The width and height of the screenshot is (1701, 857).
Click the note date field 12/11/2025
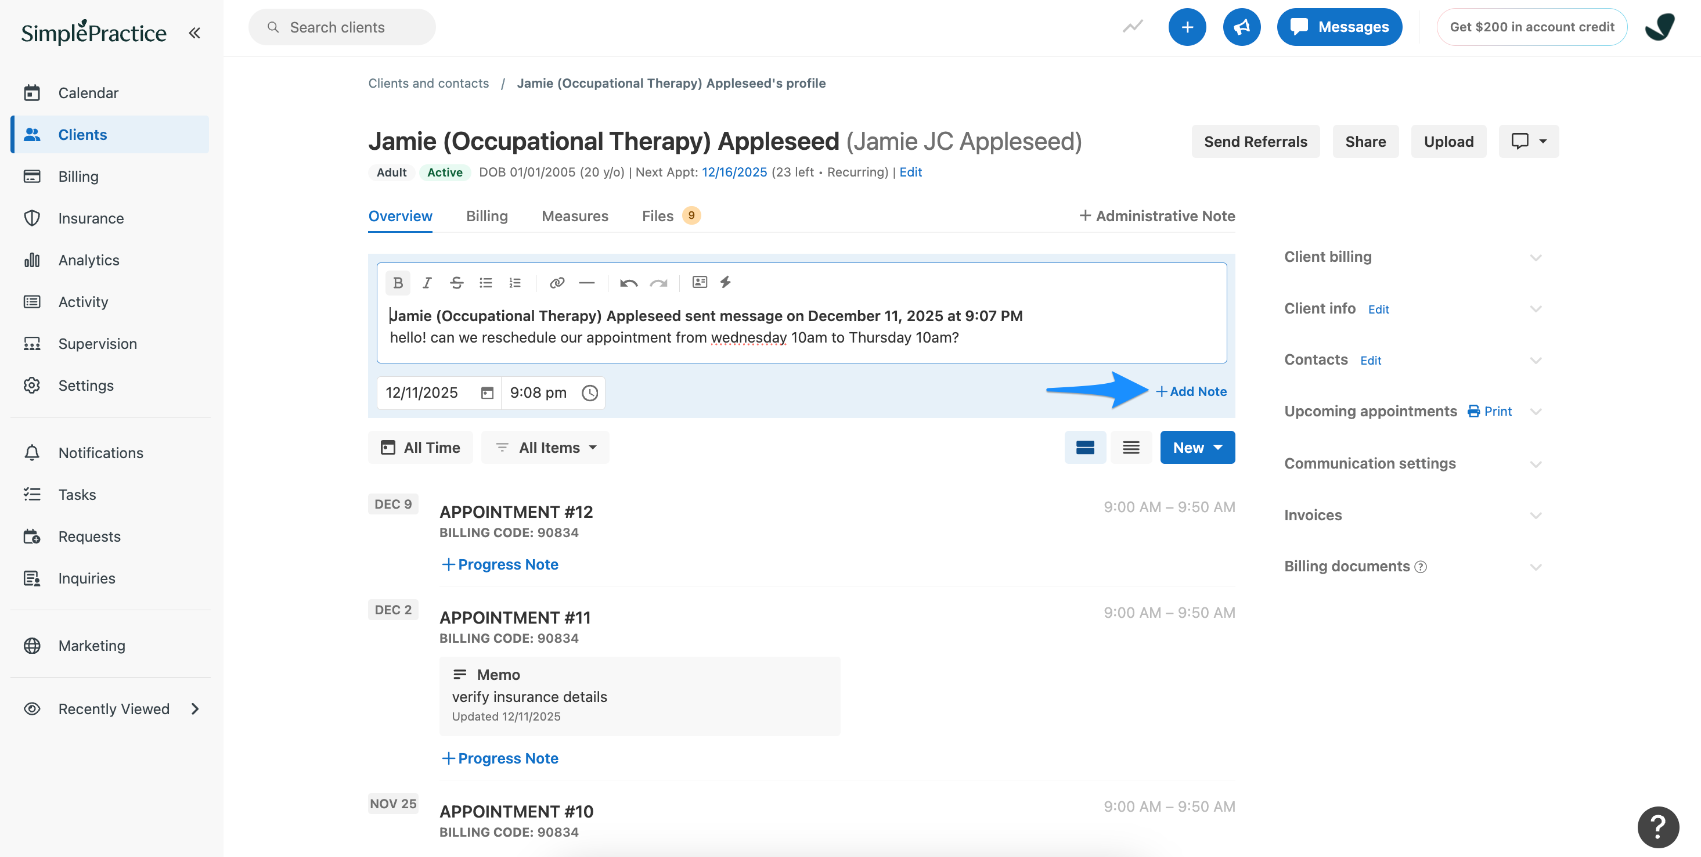point(439,393)
